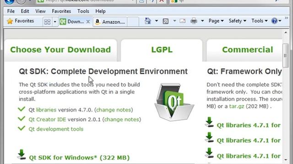Click the RSS feeds icon
The image size is (293, 164).
166,21
